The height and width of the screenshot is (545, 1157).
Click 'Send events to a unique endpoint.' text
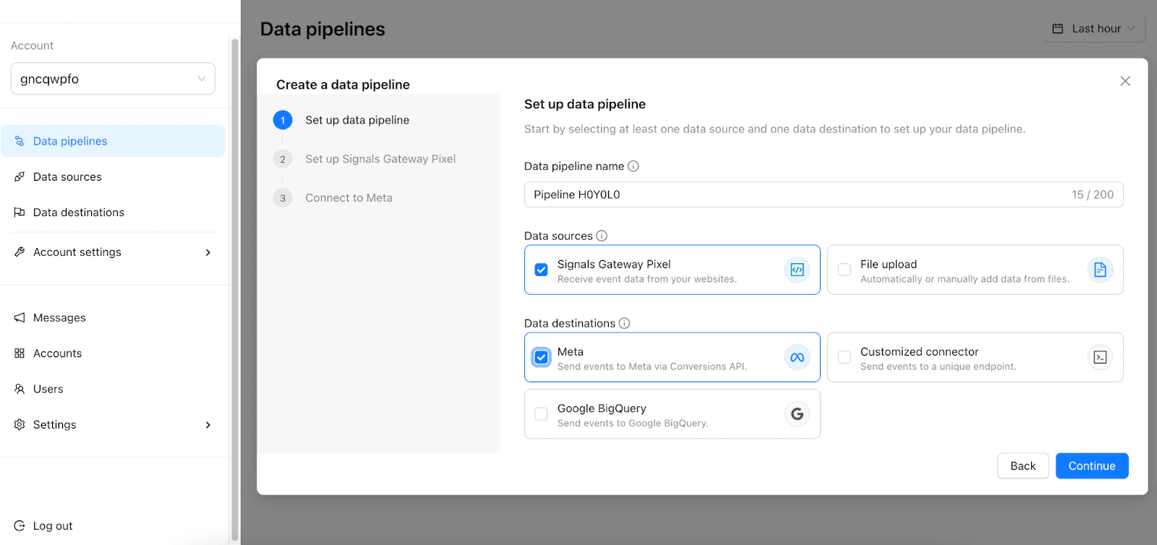(x=939, y=366)
